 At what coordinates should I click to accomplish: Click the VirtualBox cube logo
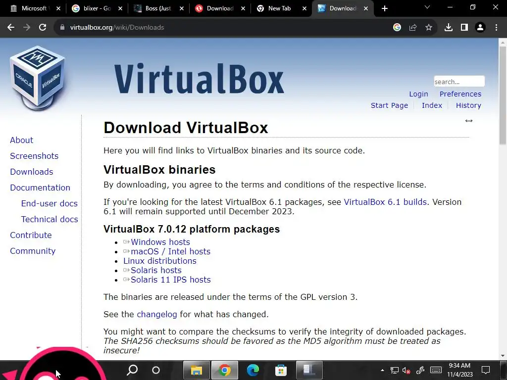38,78
